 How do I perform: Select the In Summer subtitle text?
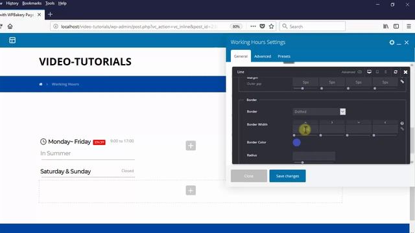click(55, 153)
